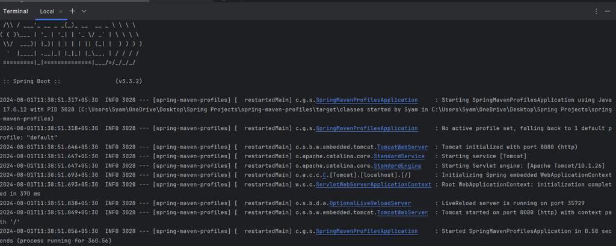The height and width of the screenshot is (246, 616).
Task: Click the Terminal panel title
Action: point(14,11)
